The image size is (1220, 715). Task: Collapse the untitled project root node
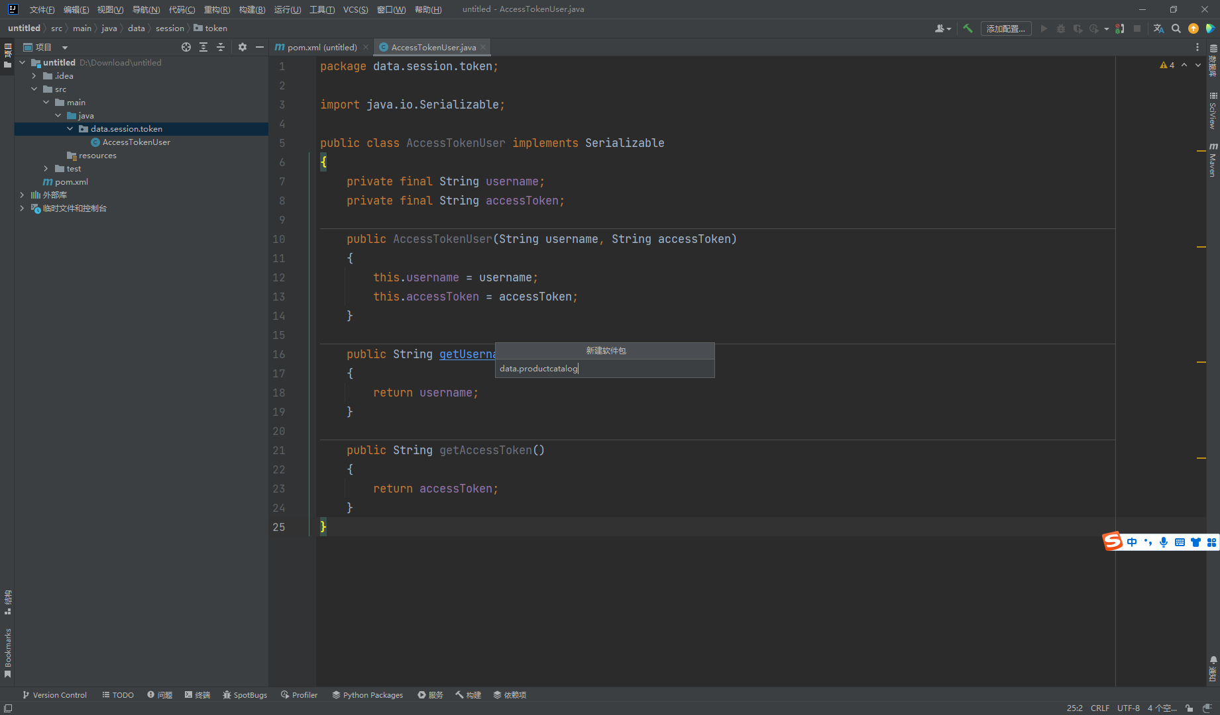click(x=22, y=62)
